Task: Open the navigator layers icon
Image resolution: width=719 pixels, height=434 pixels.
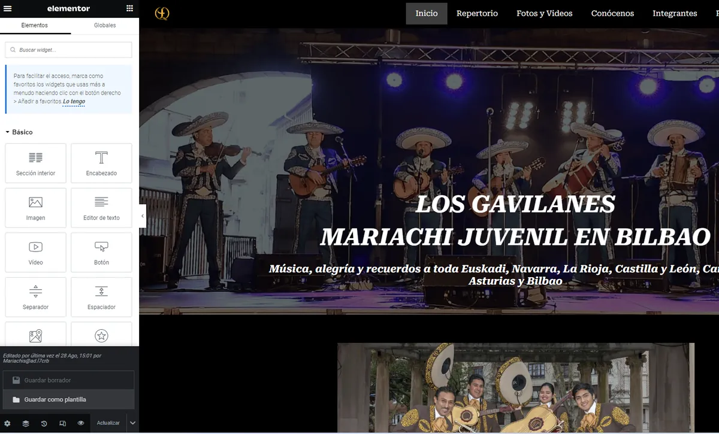Action: coord(26,423)
